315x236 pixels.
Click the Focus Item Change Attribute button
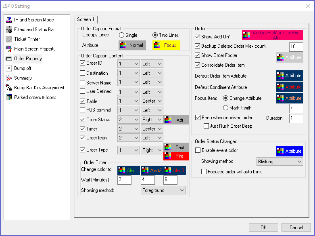(290, 98)
